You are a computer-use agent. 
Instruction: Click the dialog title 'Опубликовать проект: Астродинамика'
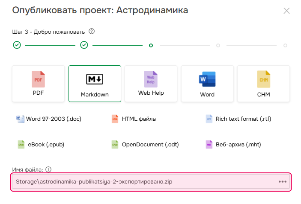100,10
